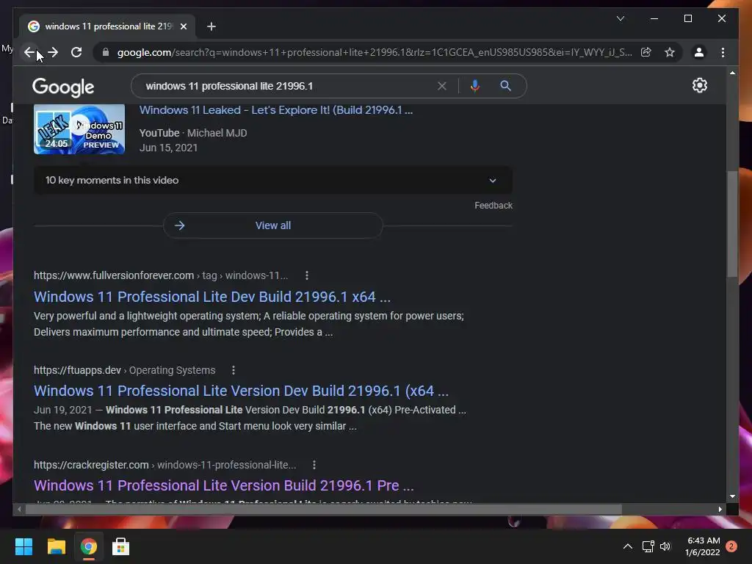Play the Windows 11 Leaked video thumbnail
Screen dimensions: 752x564
79,129
